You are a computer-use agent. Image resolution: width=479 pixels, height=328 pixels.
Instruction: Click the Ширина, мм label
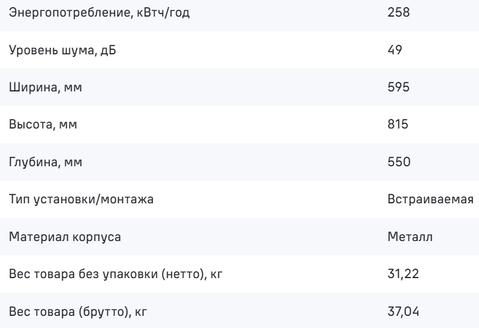tap(45, 88)
